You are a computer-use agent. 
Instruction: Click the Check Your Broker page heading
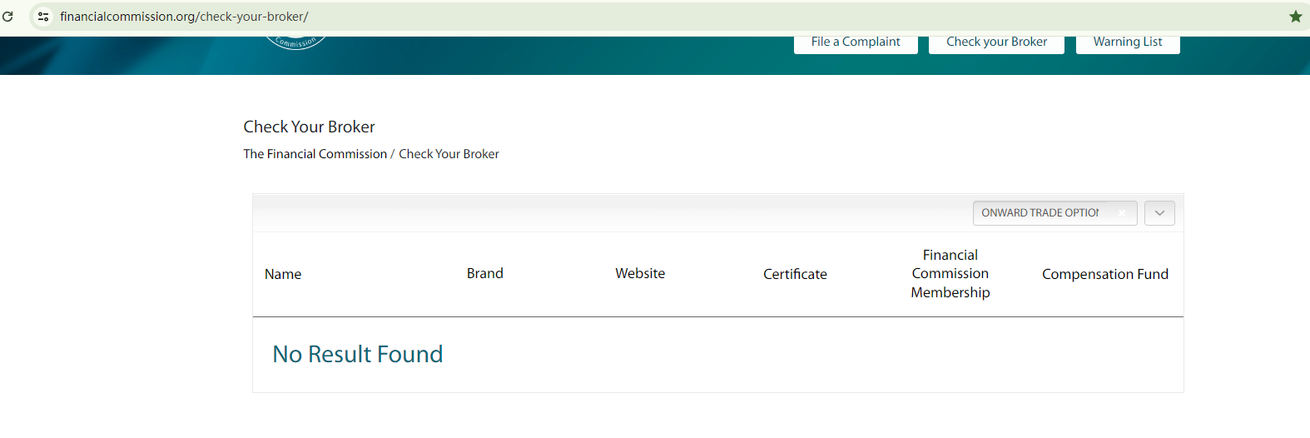(309, 127)
